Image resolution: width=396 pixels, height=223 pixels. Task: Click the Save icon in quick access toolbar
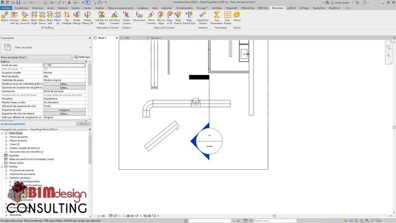tap(18, 2)
